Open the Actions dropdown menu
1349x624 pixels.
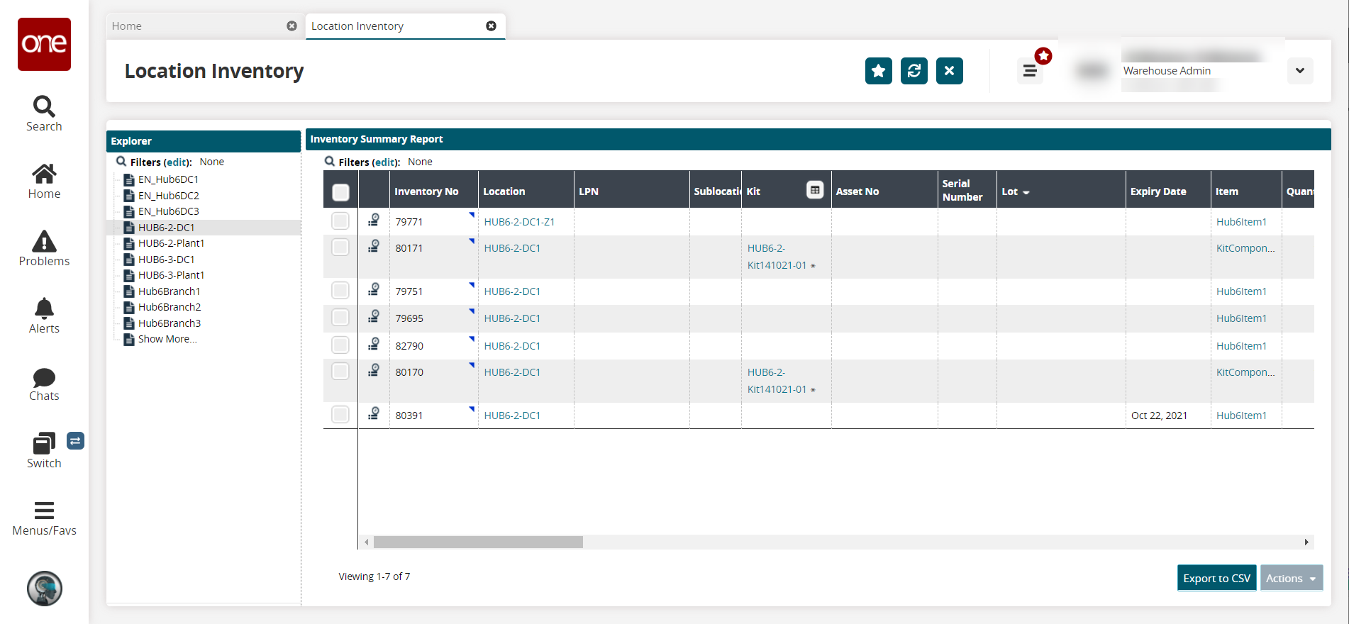point(1291,579)
